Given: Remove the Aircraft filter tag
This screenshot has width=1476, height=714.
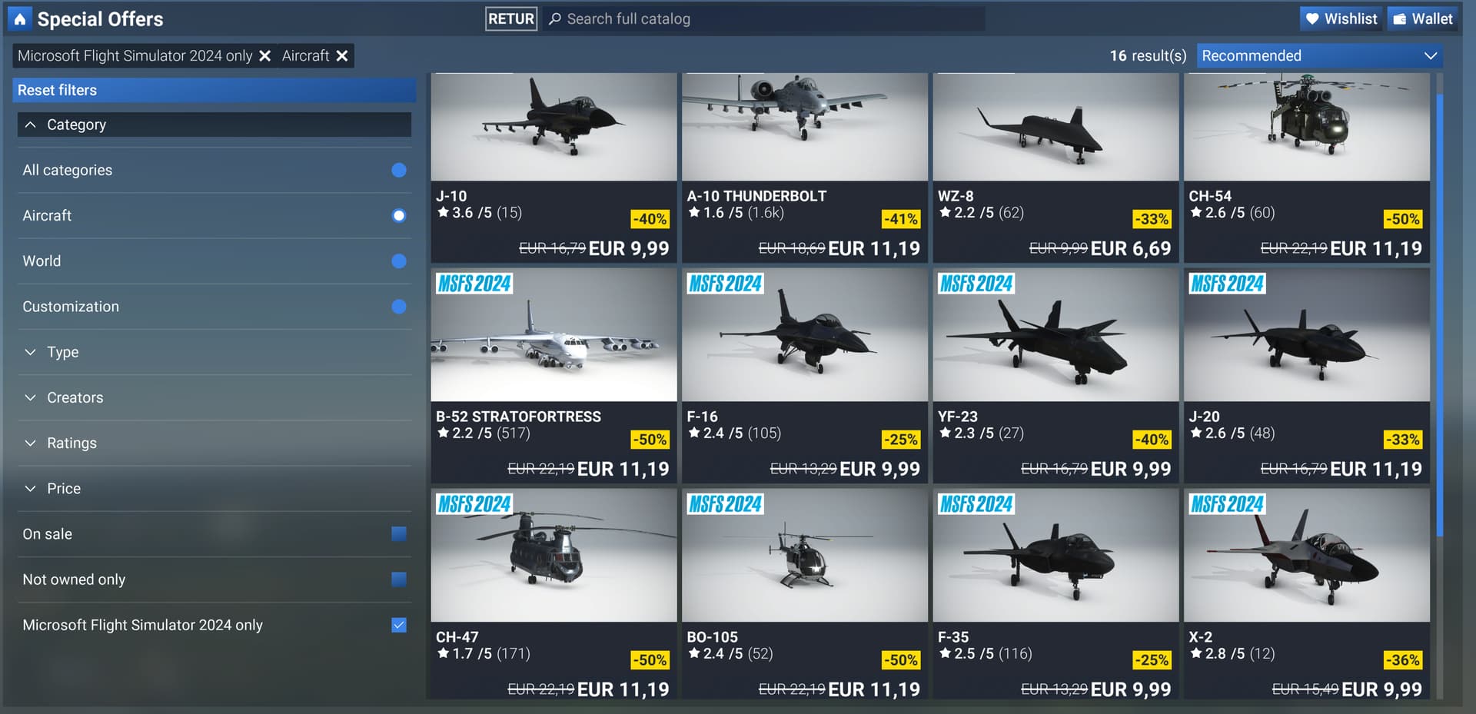Looking at the screenshot, I should pyautogui.click(x=342, y=56).
